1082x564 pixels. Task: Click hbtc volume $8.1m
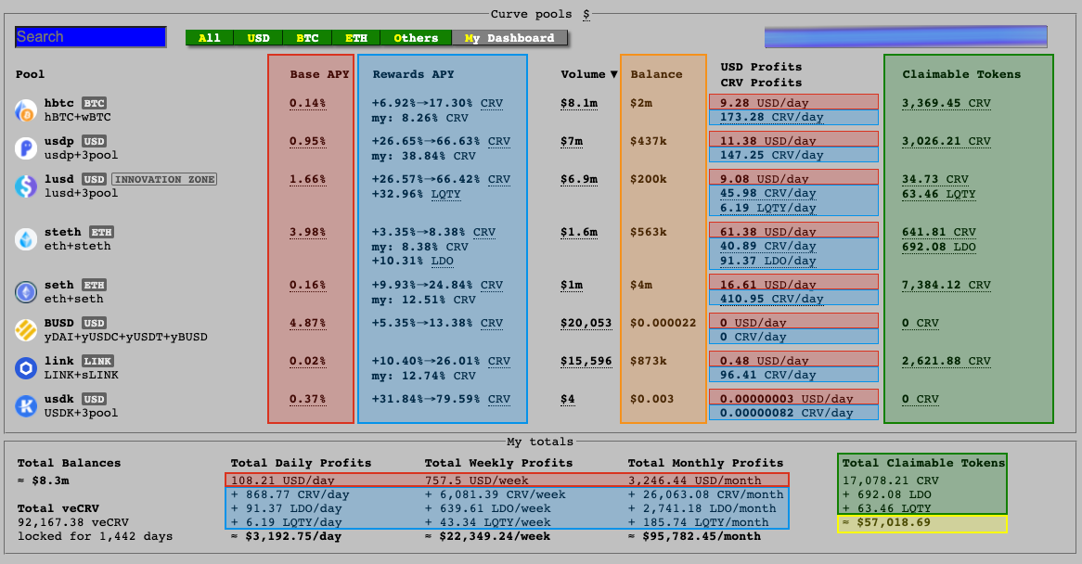point(579,103)
